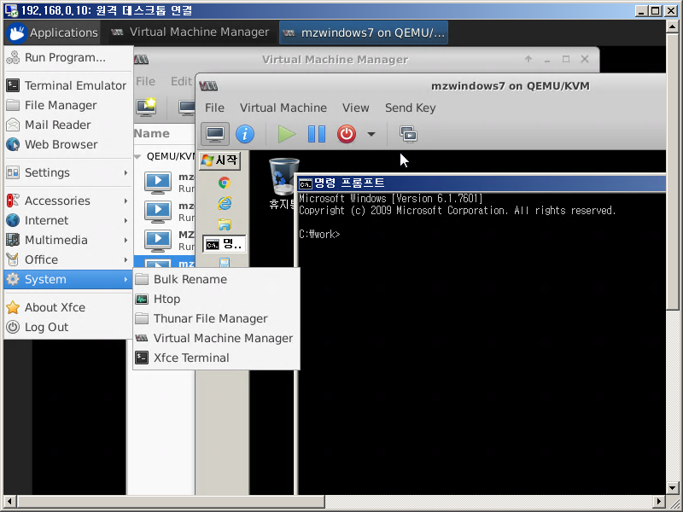Click the calculator icon in guest taskbar
Image resolution: width=683 pixels, height=512 pixels.
coord(225,263)
